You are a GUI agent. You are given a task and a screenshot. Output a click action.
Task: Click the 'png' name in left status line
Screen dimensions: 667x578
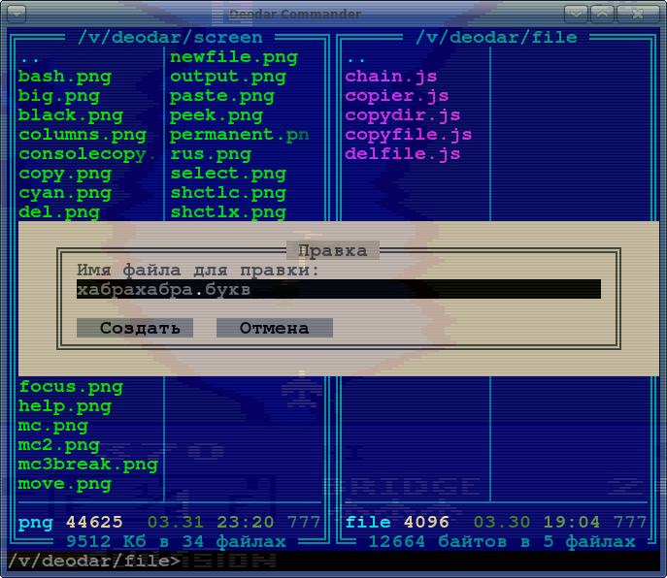coord(36,523)
